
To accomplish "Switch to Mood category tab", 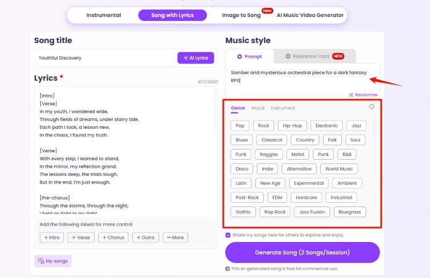I will [x=258, y=108].
